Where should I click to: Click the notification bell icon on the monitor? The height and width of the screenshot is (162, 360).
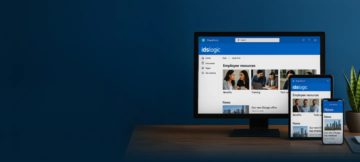(x=315, y=40)
